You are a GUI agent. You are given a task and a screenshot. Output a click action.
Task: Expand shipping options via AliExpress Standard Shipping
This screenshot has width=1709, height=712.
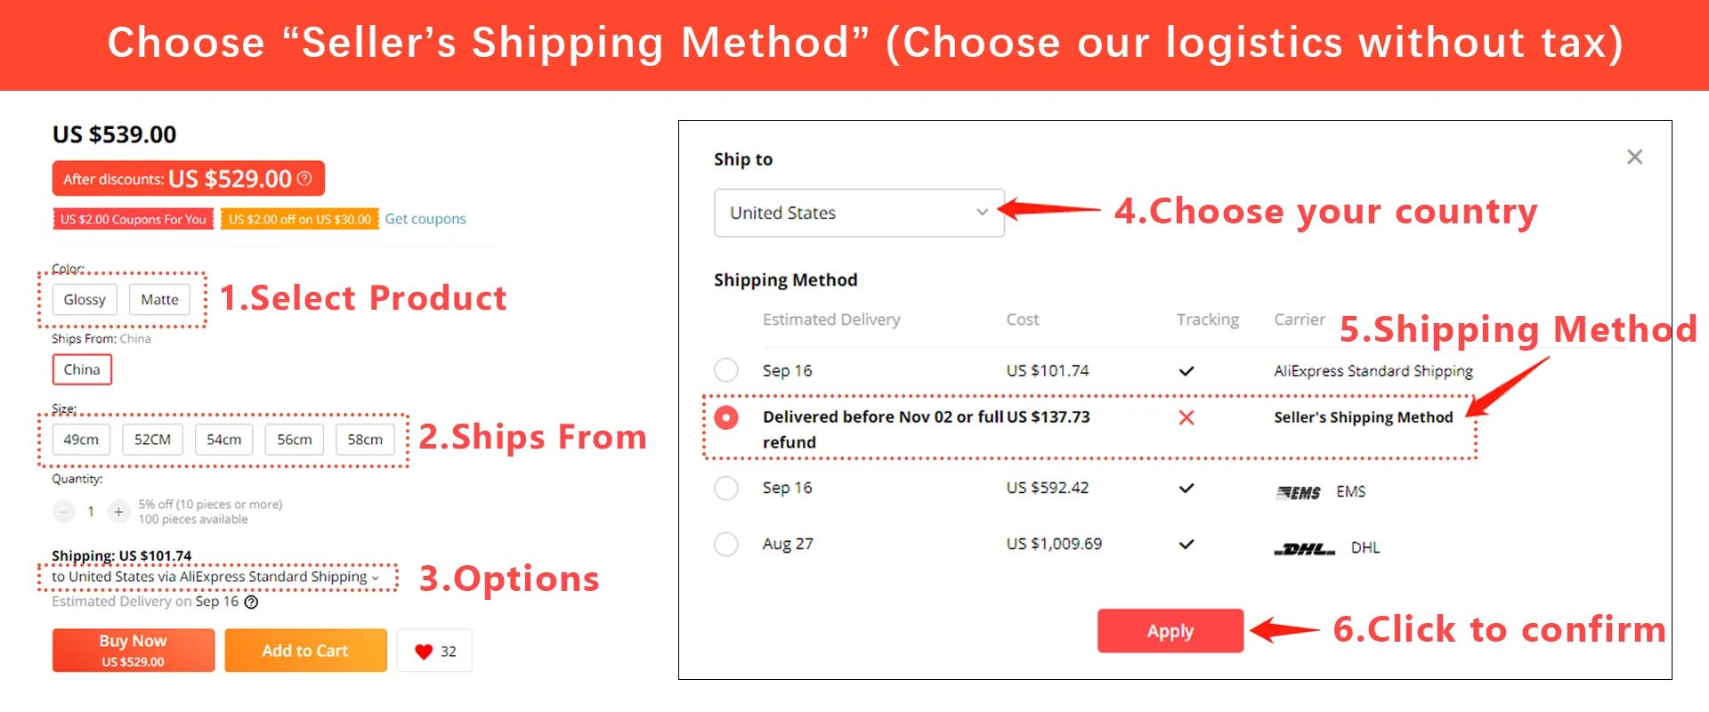(215, 577)
